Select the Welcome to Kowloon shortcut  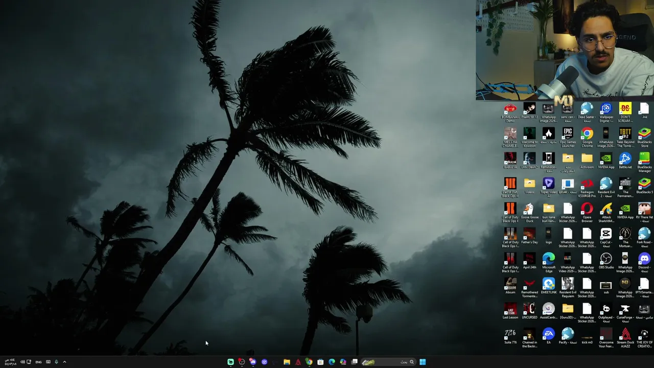[529, 137]
